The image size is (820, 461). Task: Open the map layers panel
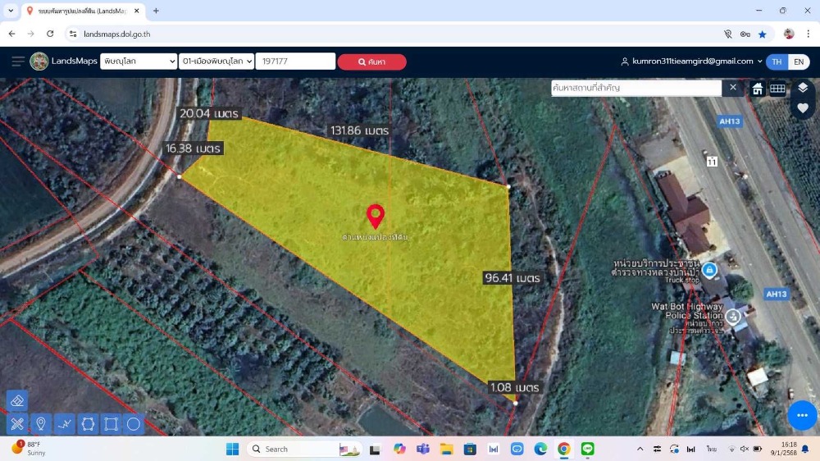click(x=802, y=88)
